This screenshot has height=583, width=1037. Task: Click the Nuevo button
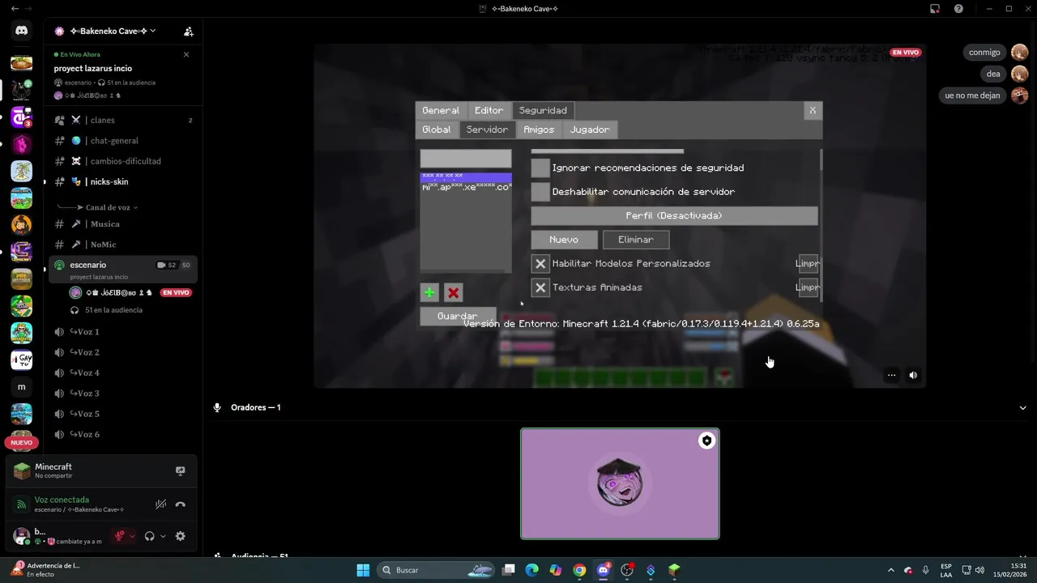click(x=564, y=240)
